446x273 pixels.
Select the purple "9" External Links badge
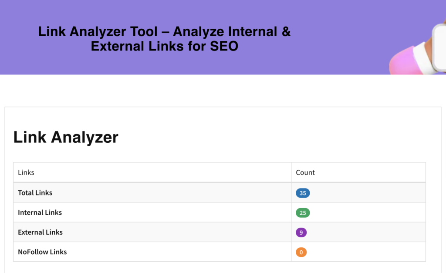point(301,232)
